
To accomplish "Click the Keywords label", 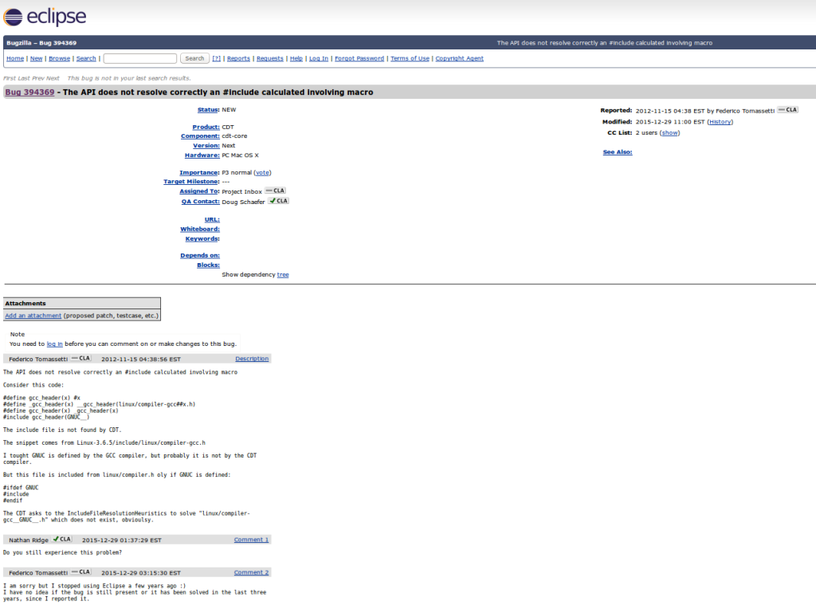I will point(202,238).
